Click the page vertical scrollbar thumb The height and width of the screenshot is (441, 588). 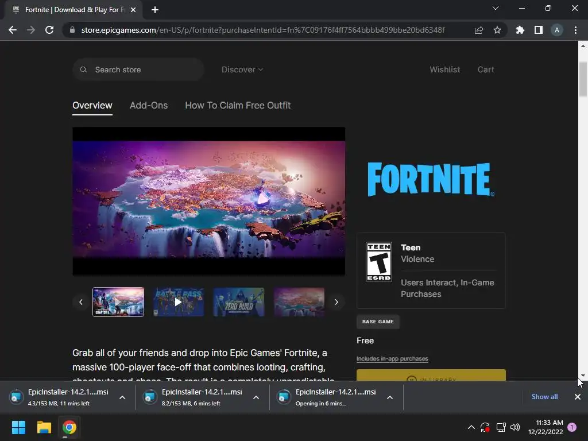point(583,79)
